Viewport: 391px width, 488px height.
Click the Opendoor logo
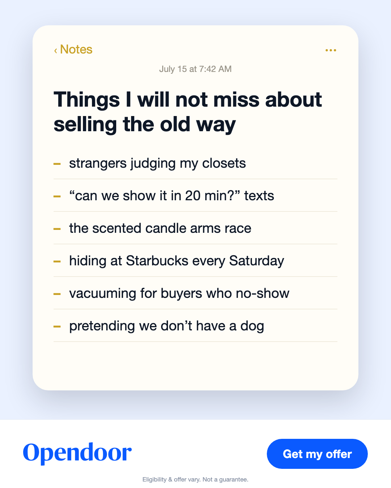point(77,453)
